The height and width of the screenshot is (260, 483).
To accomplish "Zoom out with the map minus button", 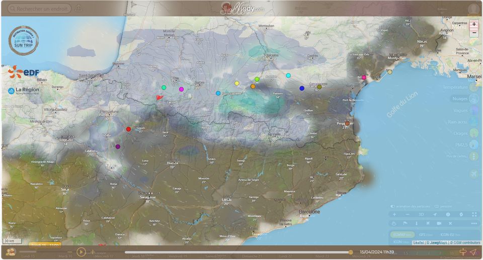I will [x=474, y=33].
